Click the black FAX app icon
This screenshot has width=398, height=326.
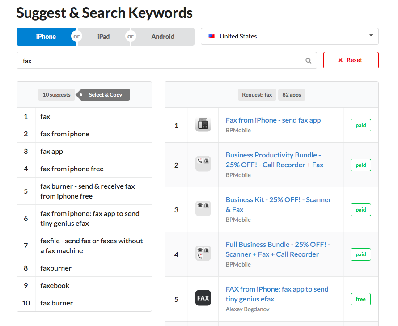click(x=203, y=298)
